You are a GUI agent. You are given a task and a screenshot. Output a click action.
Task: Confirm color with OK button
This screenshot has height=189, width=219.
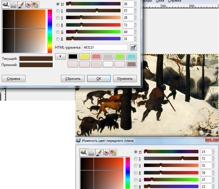pos(99,79)
